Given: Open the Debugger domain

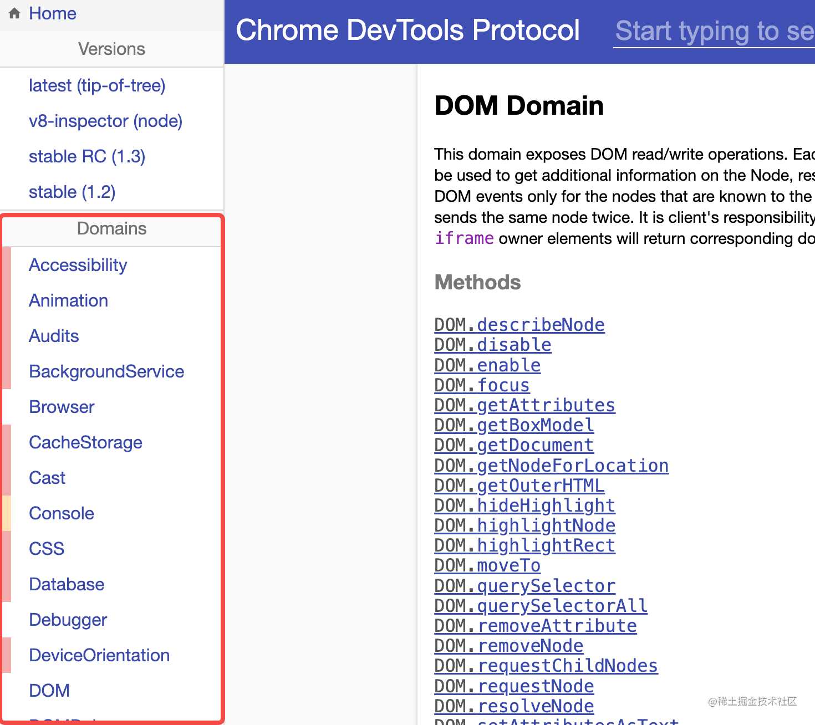Looking at the screenshot, I should coord(68,620).
